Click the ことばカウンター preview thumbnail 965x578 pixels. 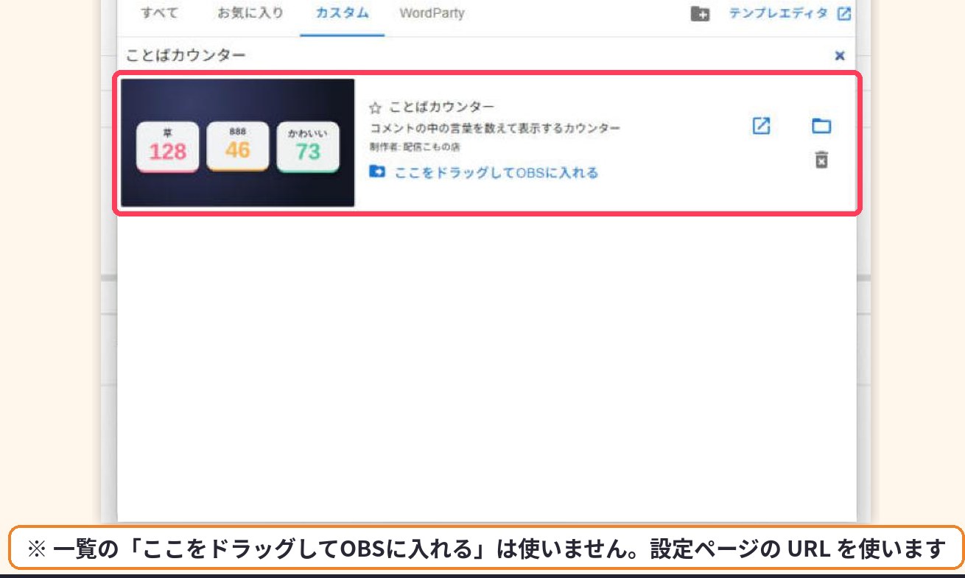pyautogui.click(x=238, y=143)
